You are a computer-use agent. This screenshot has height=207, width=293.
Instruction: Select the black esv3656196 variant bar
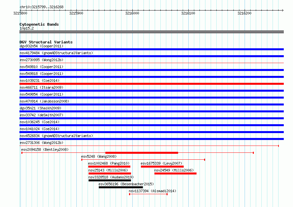click(121, 187)
